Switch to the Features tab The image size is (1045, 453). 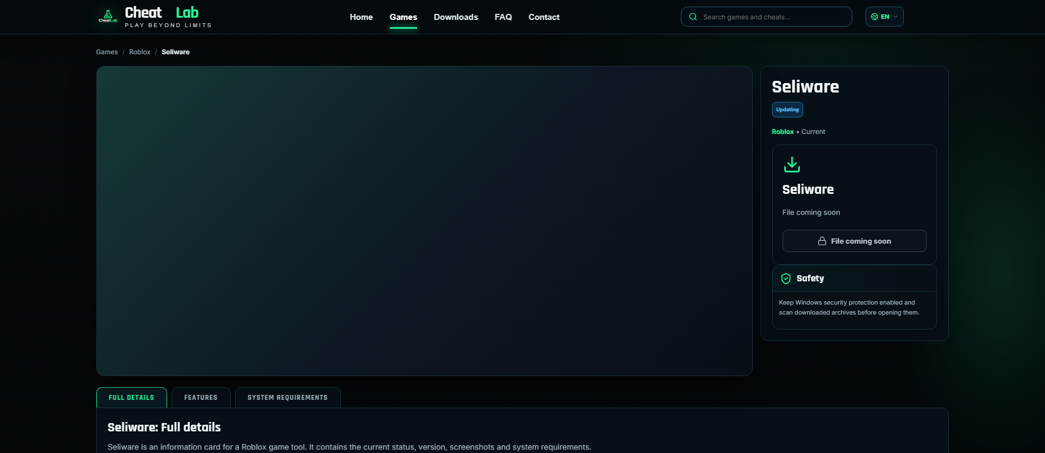[x=201, y=398]
